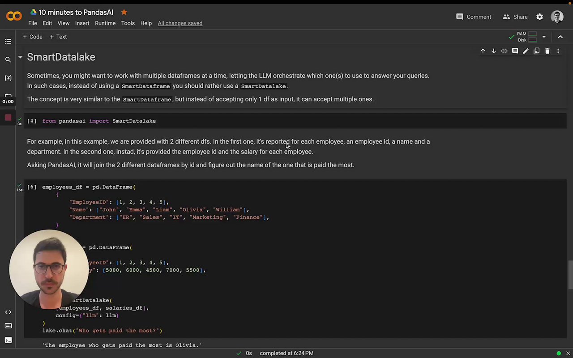The width and height of the screenshot is (573, 358).
Task: Open the table of contents sidebar icon
Action: point(8,42)
